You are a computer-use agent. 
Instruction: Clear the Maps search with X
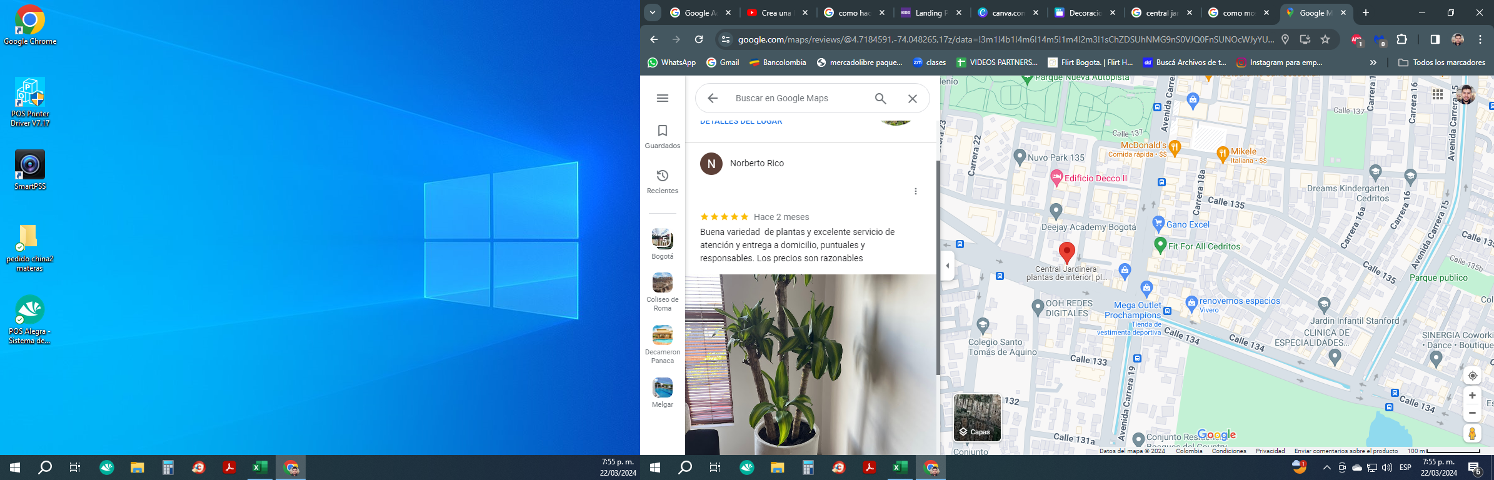913,98
